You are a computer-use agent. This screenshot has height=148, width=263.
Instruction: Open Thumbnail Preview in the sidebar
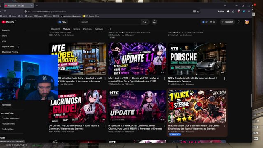coord(10,52)
